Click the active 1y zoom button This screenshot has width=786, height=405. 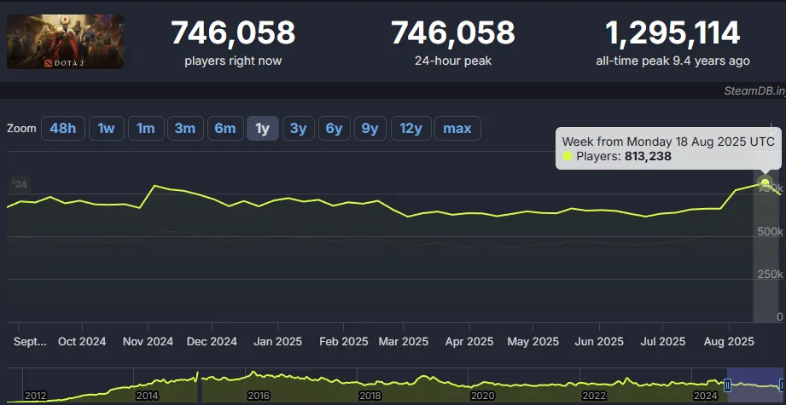[263, 129]
